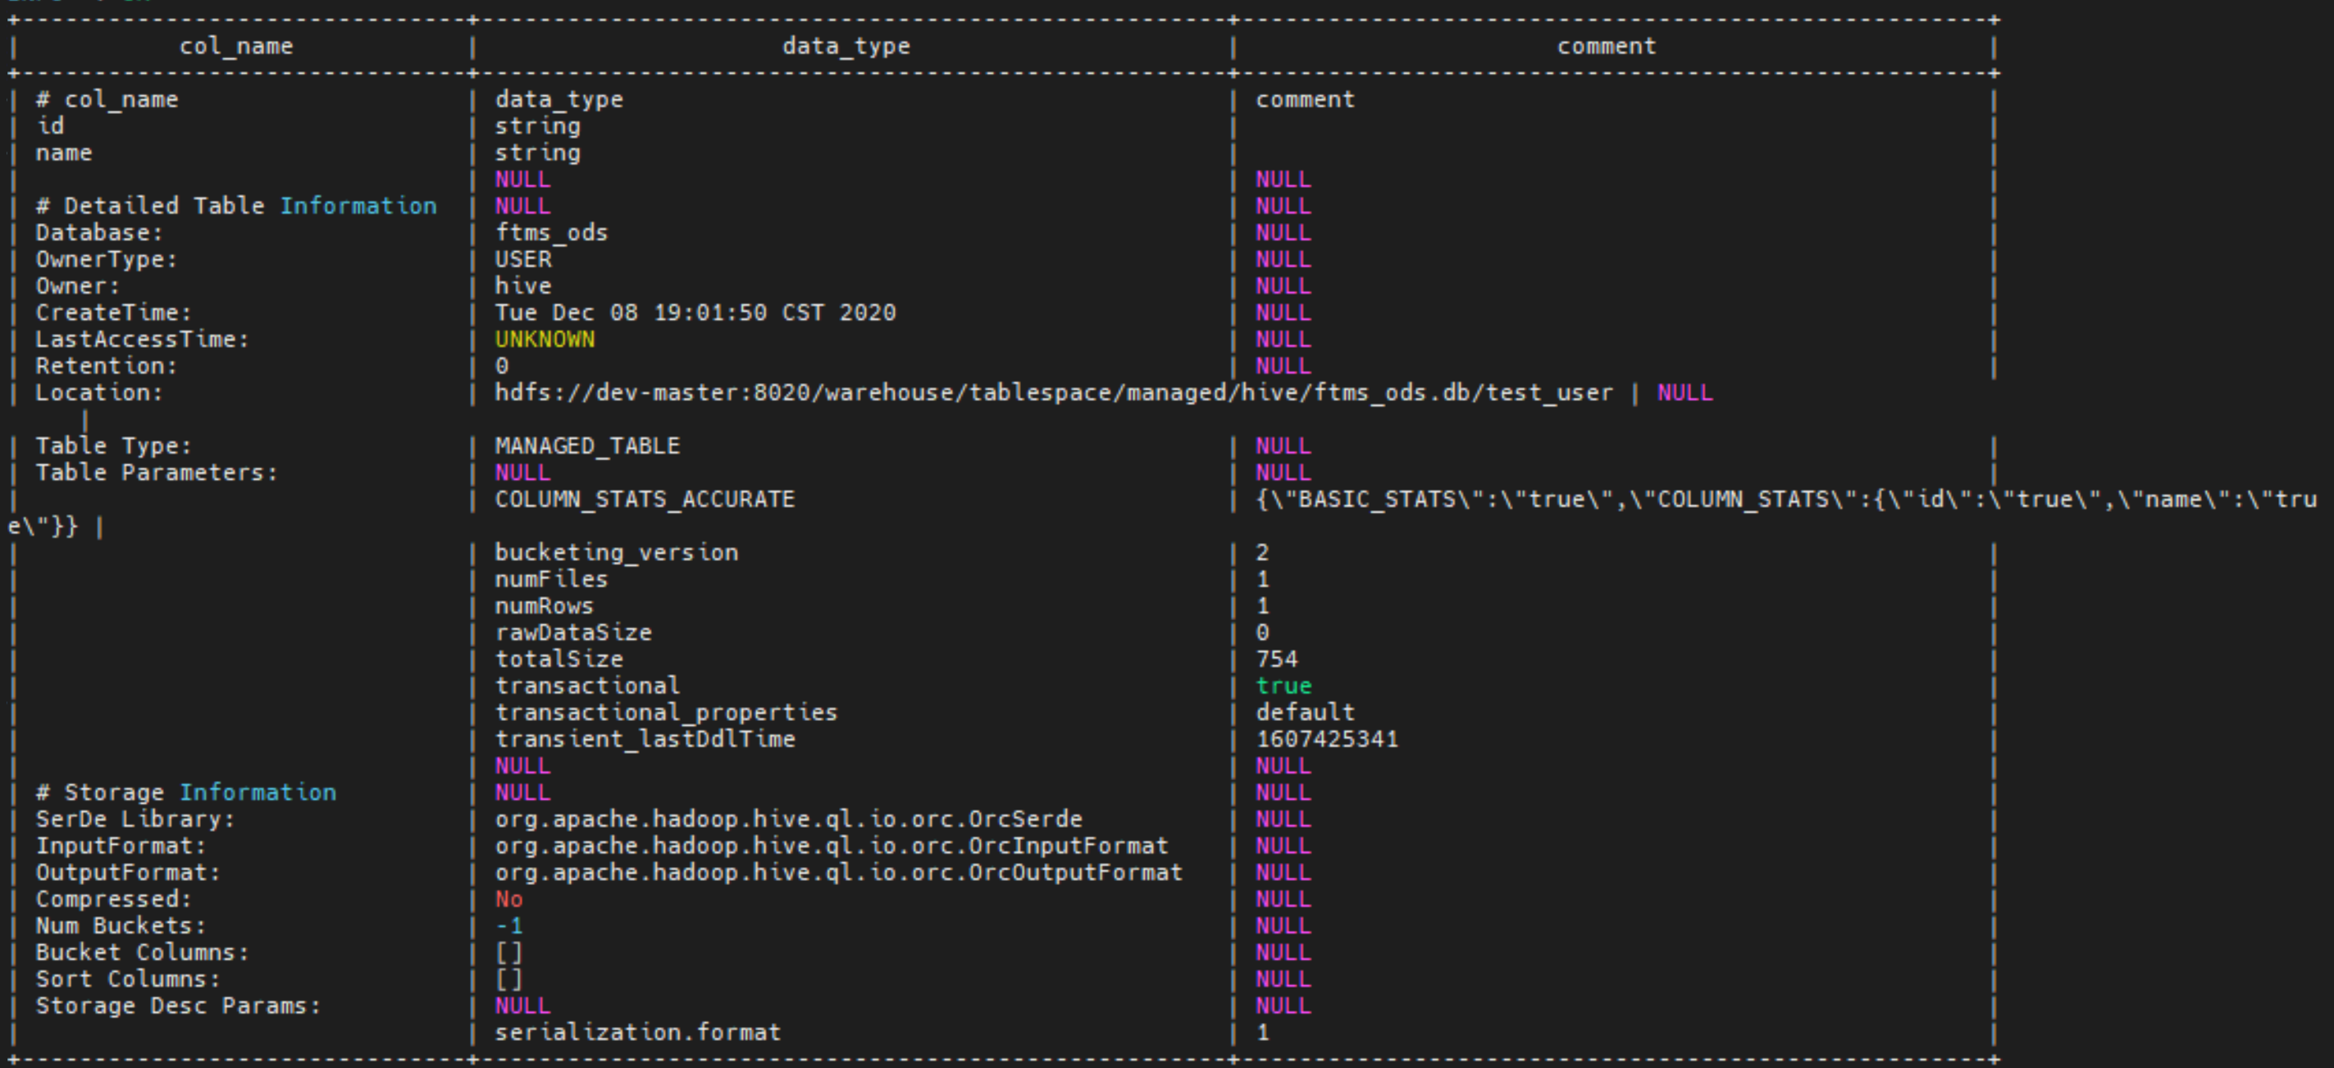Click the 754 totalSize value
Screen dimensions: 2334x1068
click(1277, 660)
